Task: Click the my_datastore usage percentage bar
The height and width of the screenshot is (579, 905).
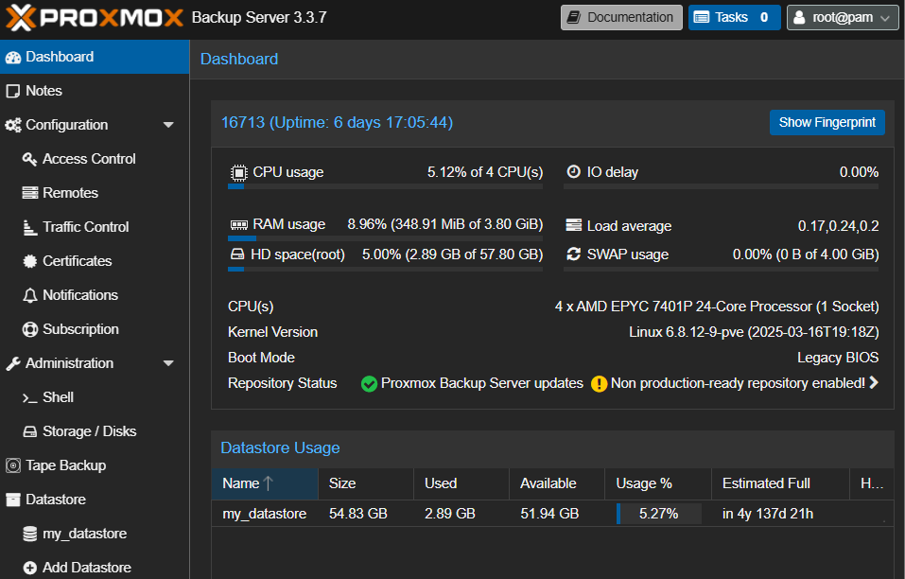Action: (x=658, y=514)
